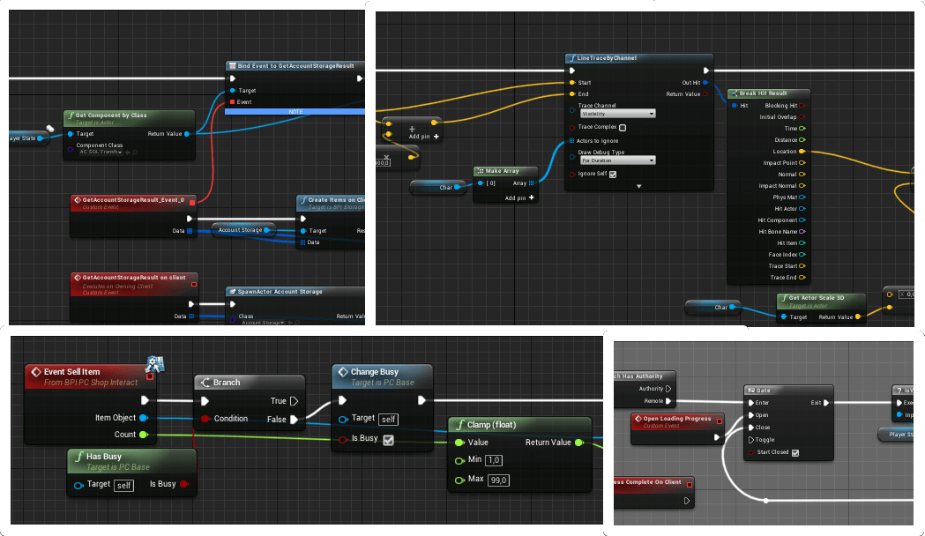Click the Branch False execution pin
Image resolution: width=925 pixels, height=536 pixels.
(x=294, y=420)
